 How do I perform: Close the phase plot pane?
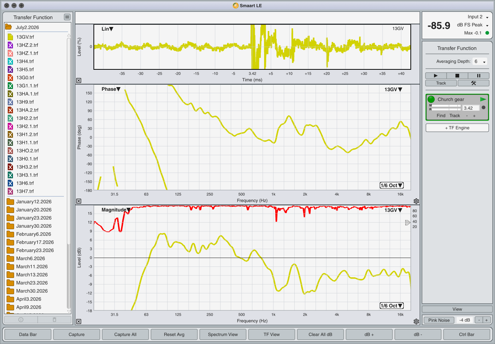[79, 201]
